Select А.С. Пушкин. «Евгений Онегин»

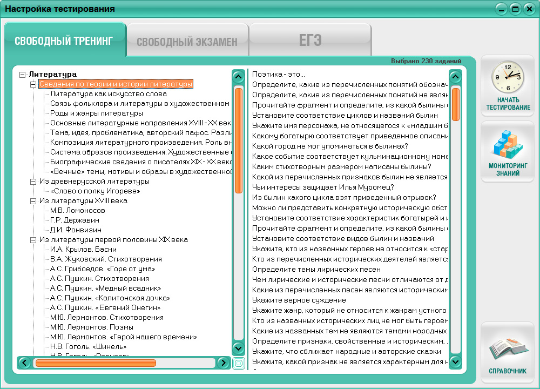105,307
